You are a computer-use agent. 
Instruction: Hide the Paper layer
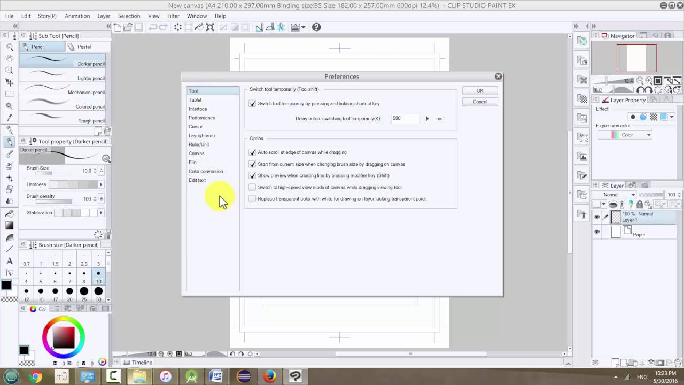click(x=597, y=232)
